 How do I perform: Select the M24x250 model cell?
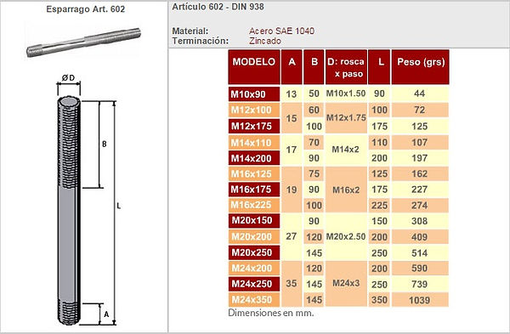(254, 284)
